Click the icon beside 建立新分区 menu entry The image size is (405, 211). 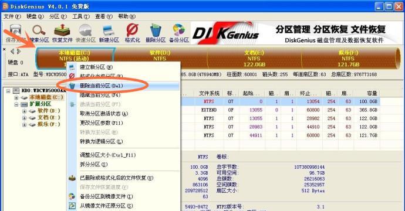[72, 67]
